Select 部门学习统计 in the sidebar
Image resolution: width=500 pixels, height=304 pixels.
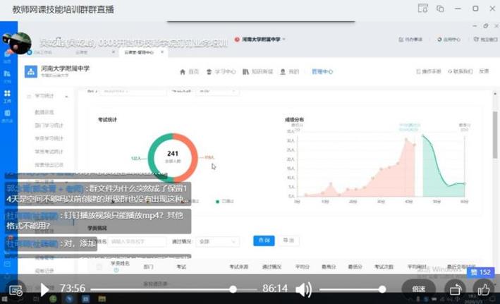[49, 126]
